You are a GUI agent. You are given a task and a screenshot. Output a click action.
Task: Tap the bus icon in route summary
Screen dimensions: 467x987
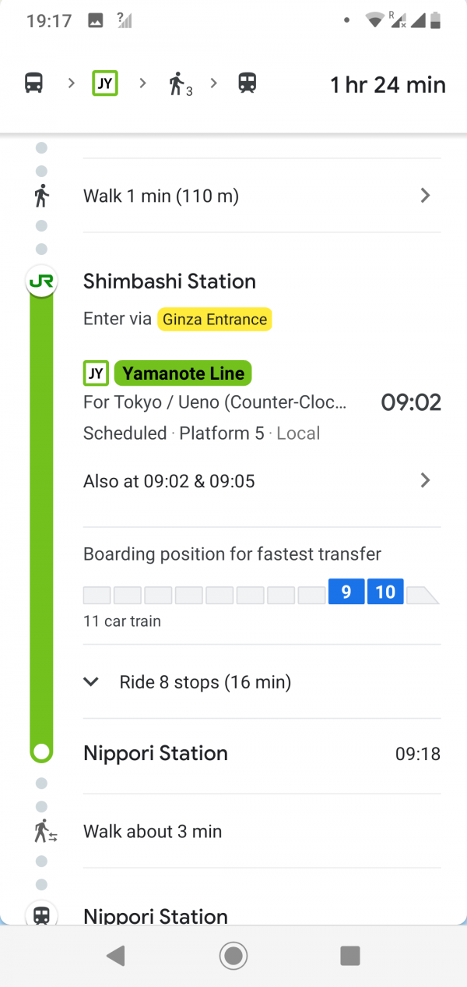[x=33, y=83]
